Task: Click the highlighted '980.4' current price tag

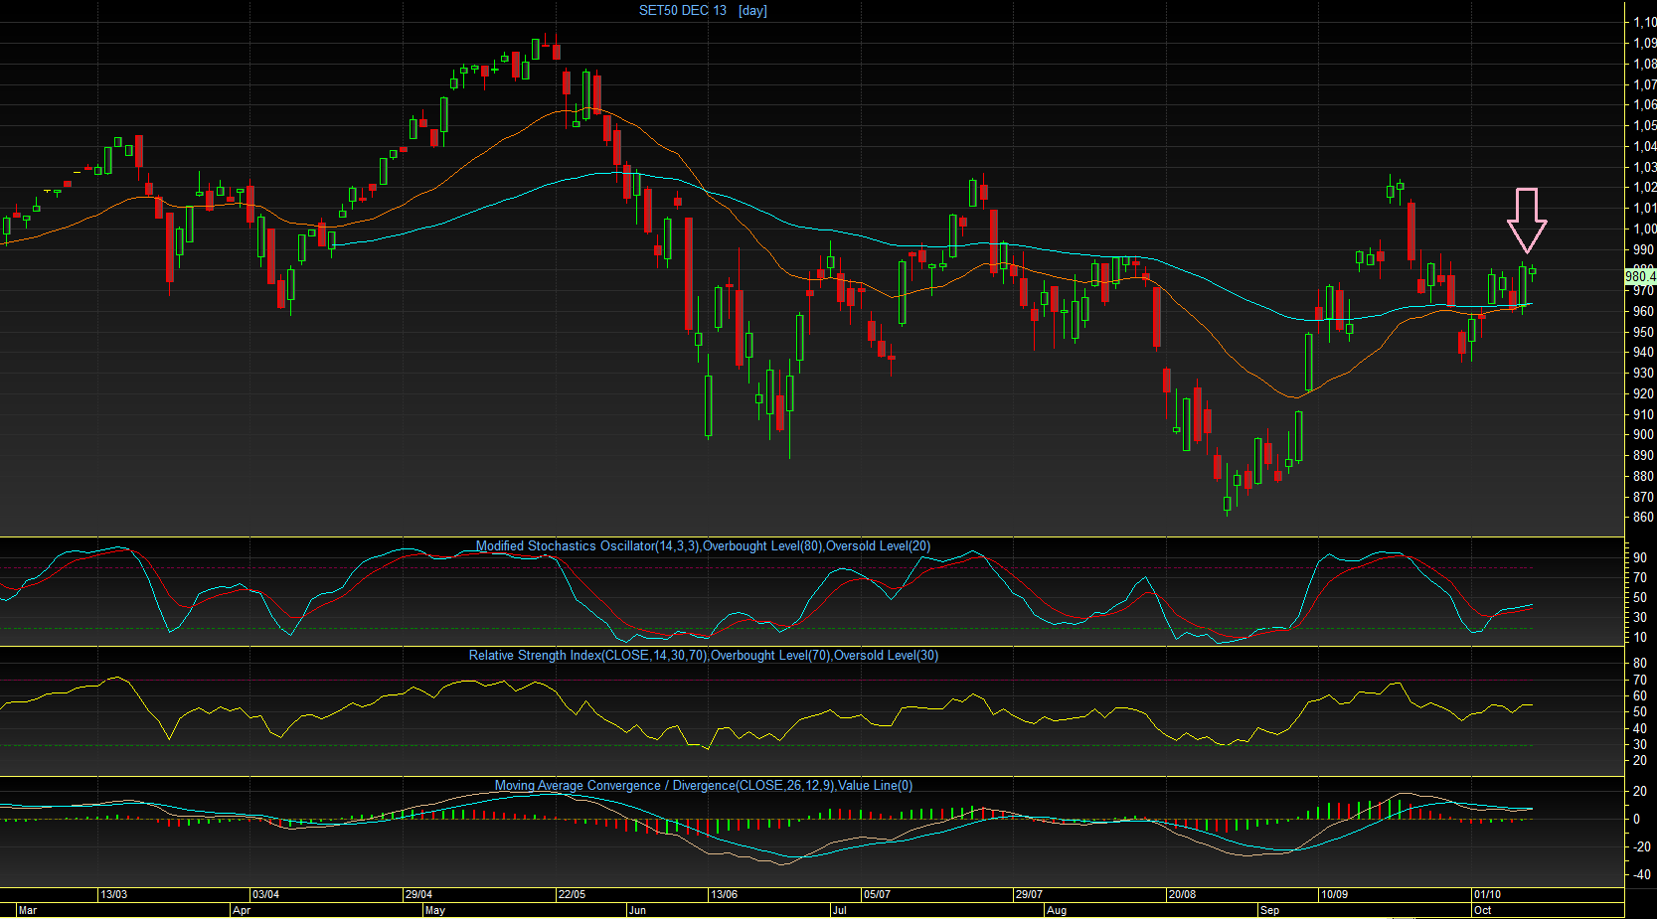Action: pyautogui.click(x=1640, y=276)
